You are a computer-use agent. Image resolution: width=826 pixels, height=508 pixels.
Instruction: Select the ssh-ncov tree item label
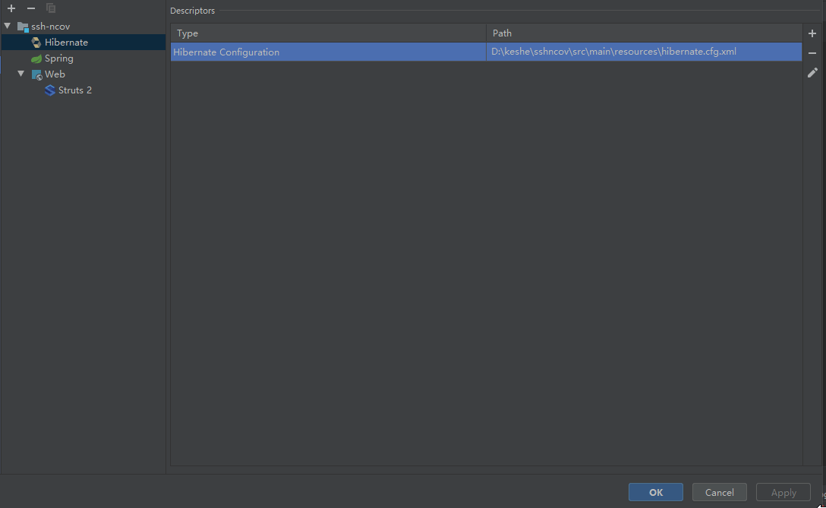tap(51, 27)
